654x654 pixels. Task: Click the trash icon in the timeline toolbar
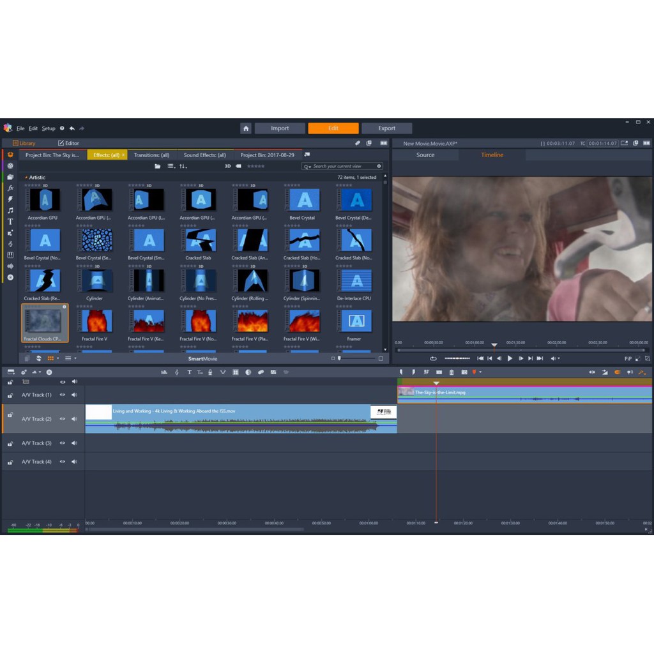[452, 372]
